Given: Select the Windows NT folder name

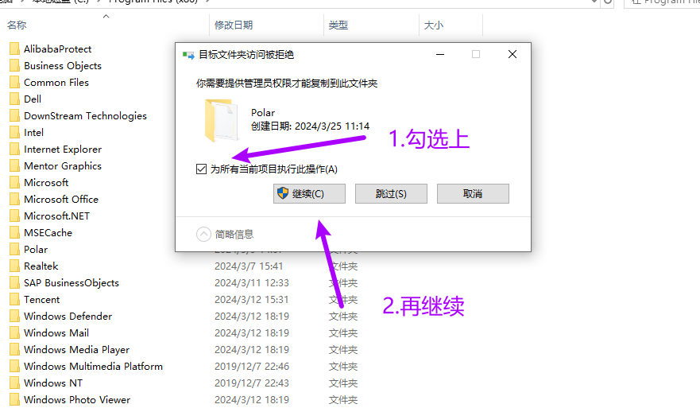Looking at the screenshot, I should pos(53,383).
